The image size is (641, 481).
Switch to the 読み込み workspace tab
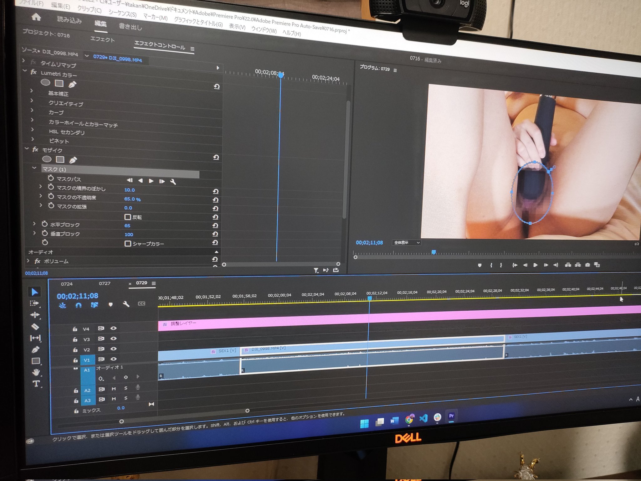point(69,20)
